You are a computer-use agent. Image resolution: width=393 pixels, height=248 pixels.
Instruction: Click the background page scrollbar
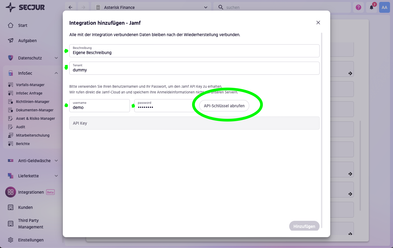[x=361, y=166]
